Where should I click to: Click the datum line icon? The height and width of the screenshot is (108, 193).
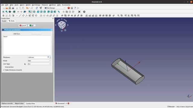click(x=20, y=16)
